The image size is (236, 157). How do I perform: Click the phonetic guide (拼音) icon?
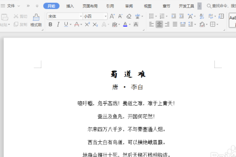137,16
